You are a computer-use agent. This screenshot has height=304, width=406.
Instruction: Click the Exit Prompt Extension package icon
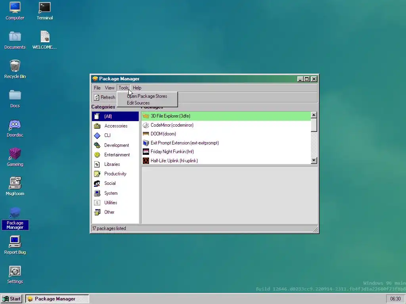[146, 142]
